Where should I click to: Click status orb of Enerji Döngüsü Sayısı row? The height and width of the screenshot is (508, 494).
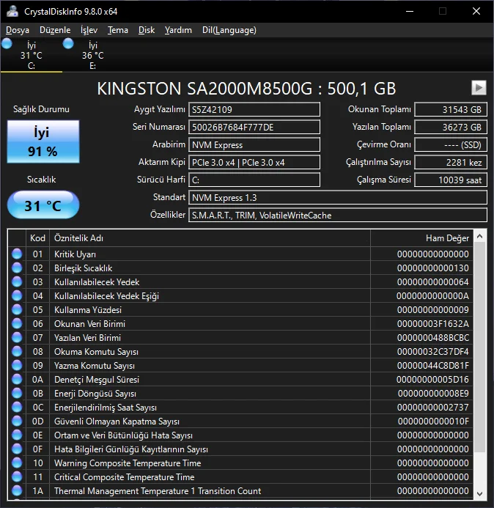(x=17, y=393)
